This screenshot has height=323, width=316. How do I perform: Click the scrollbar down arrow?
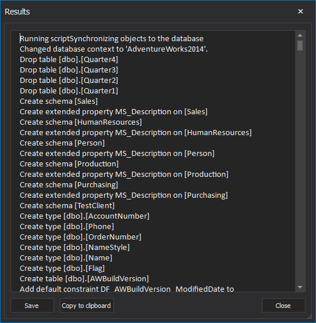300,287
